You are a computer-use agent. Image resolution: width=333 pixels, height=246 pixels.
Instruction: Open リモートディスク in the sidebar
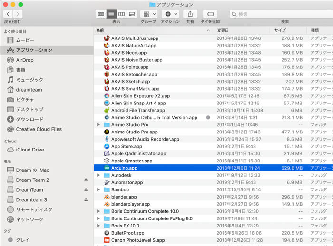point(47,209)
